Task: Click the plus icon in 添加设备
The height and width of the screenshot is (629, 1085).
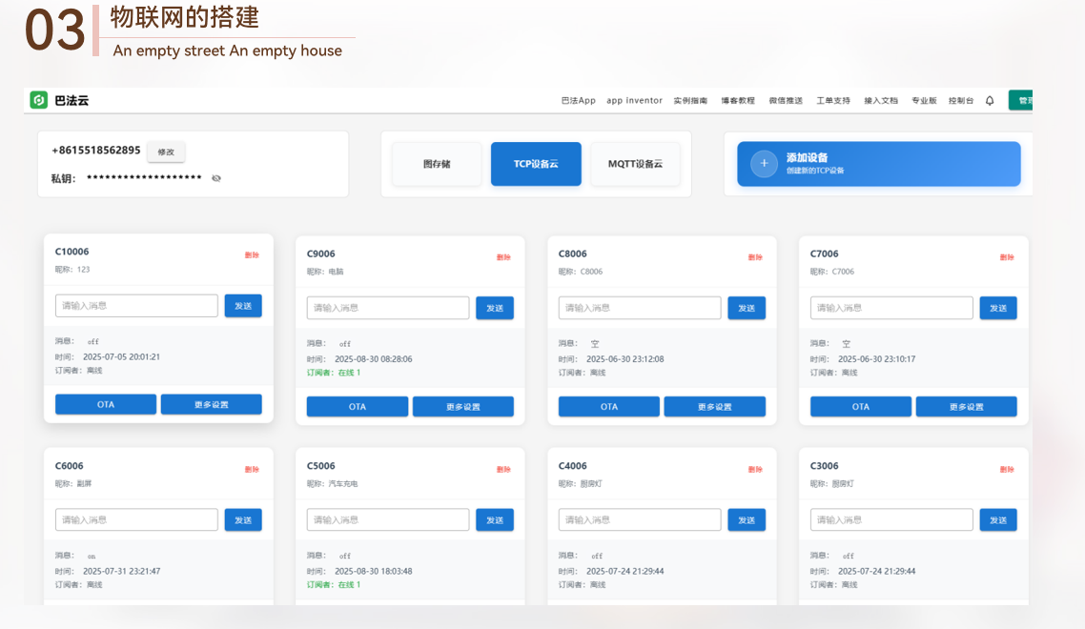Action: (764, 164)
